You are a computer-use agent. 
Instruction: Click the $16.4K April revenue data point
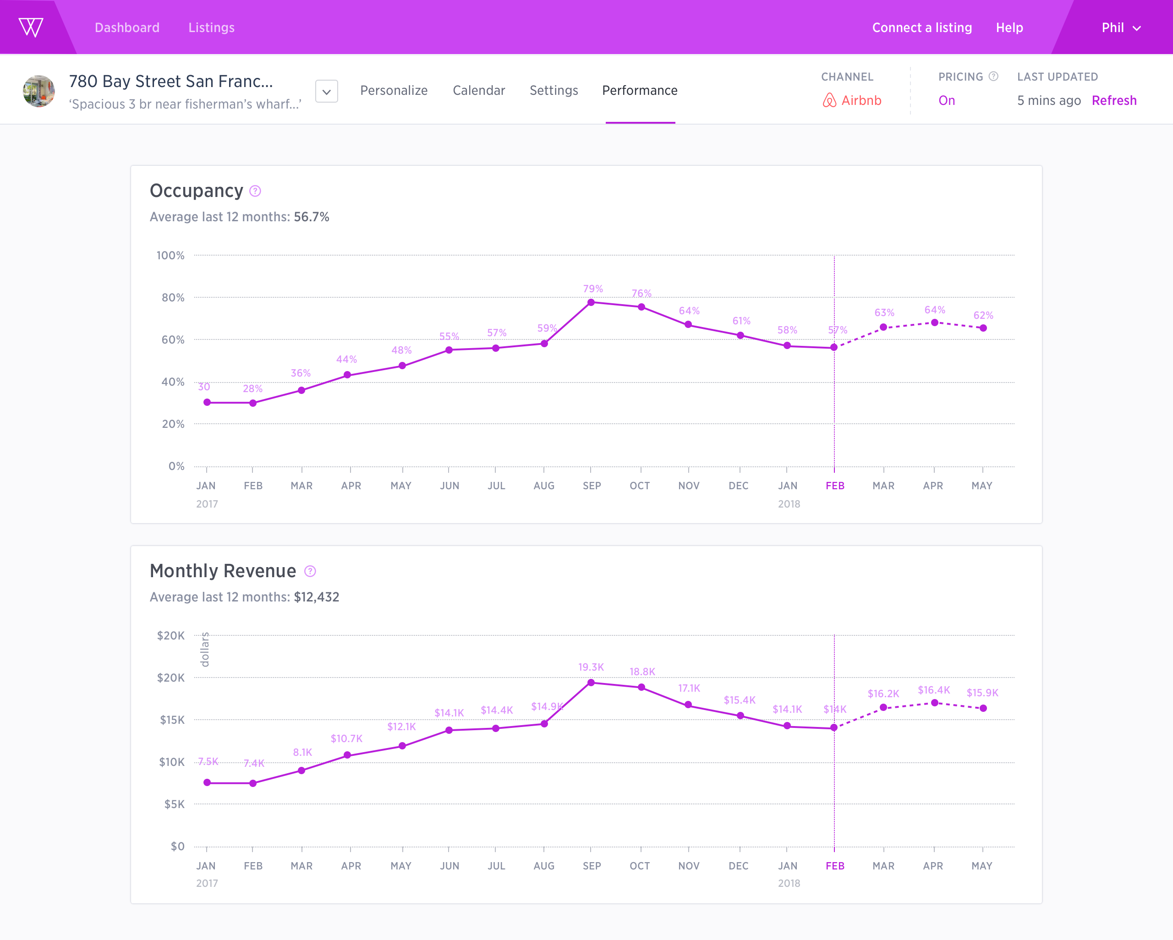point(934,703)
